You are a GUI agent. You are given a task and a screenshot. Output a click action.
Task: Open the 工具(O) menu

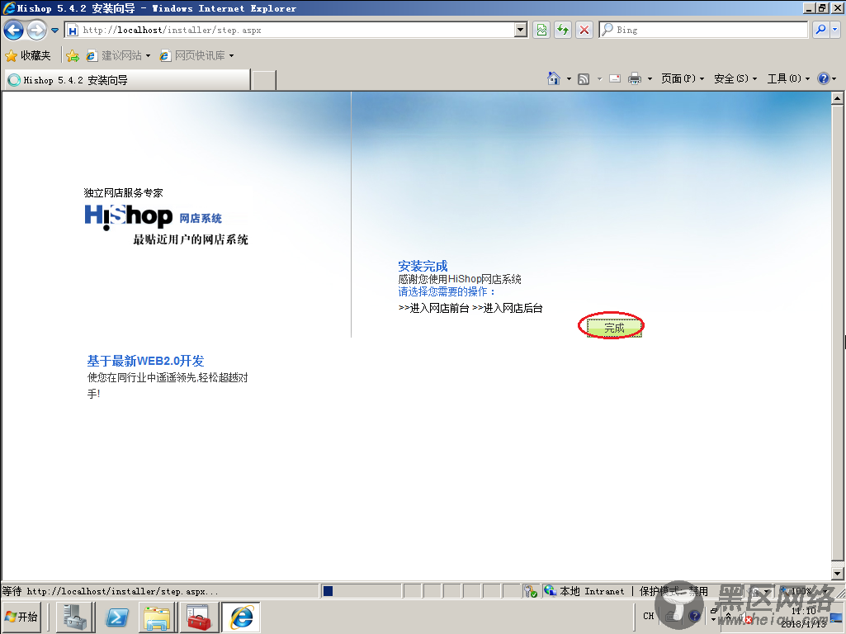point(788,78)
